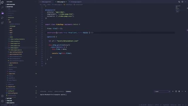Select the video.page.ts editor tab
The width and height of the screenshot is (188, 106).
point(61,2)
